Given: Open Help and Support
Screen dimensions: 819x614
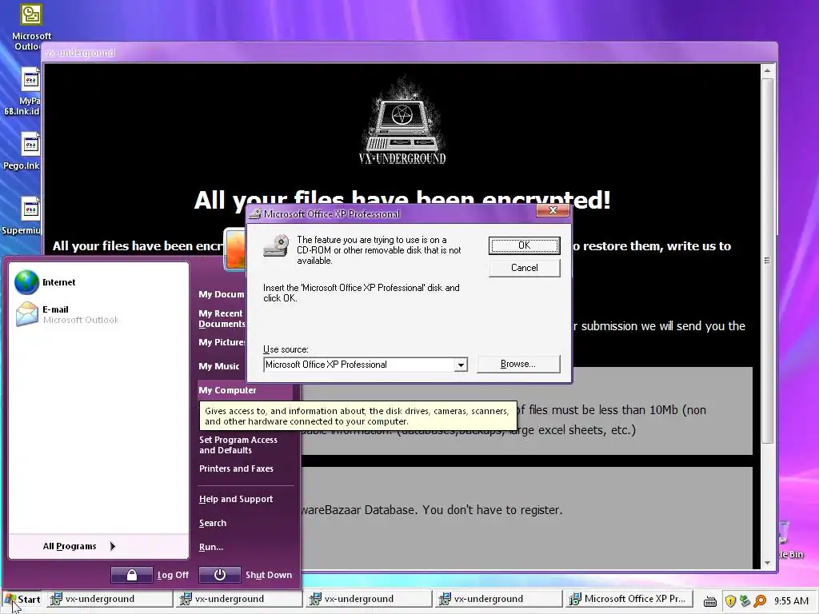Looking at the screenshot, I should [x=236, y=499].
